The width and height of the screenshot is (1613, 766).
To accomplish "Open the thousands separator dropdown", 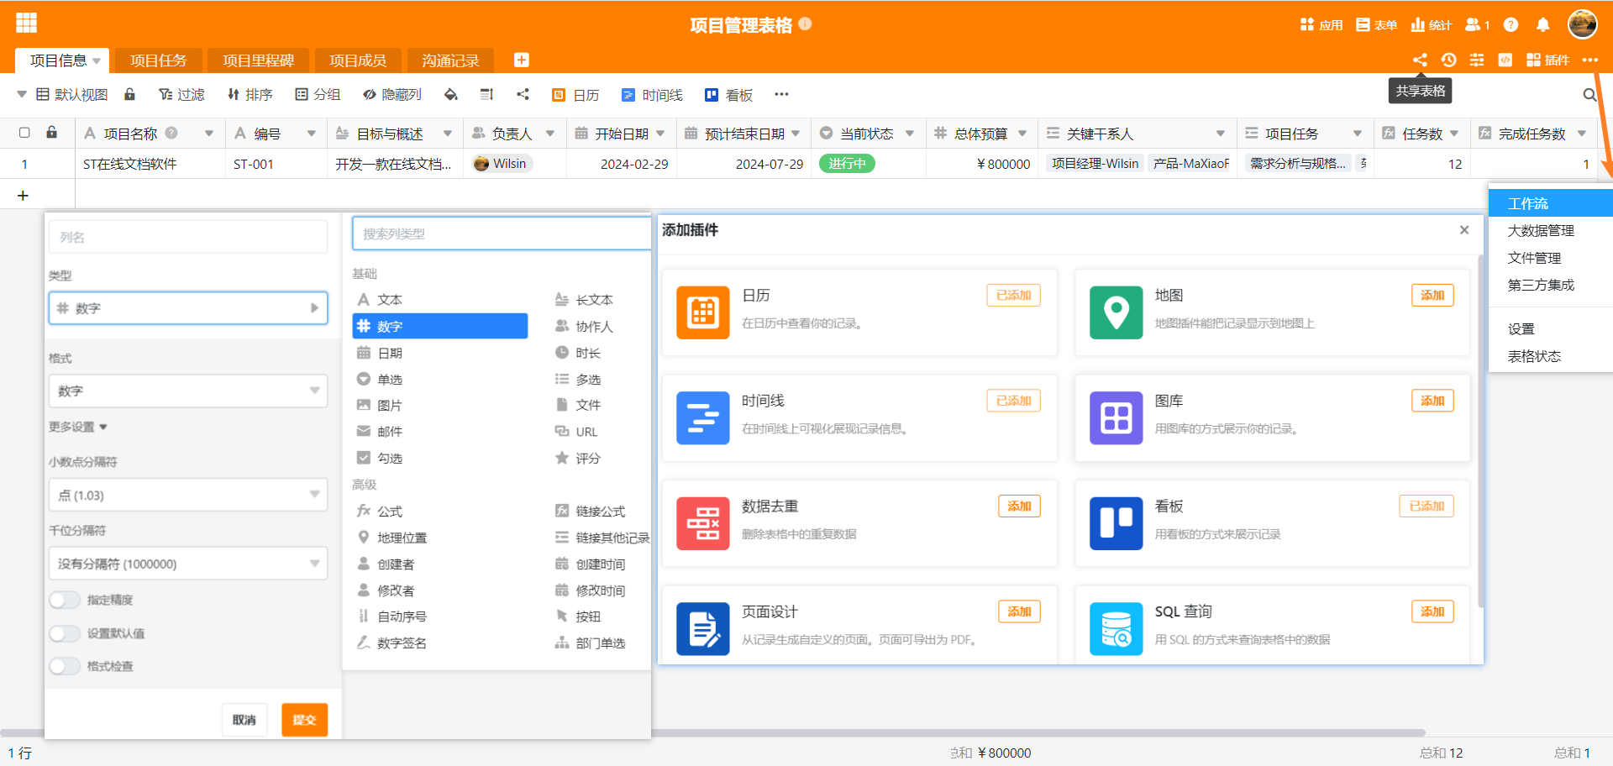I will pyautogui.click(x=188, y=564).
